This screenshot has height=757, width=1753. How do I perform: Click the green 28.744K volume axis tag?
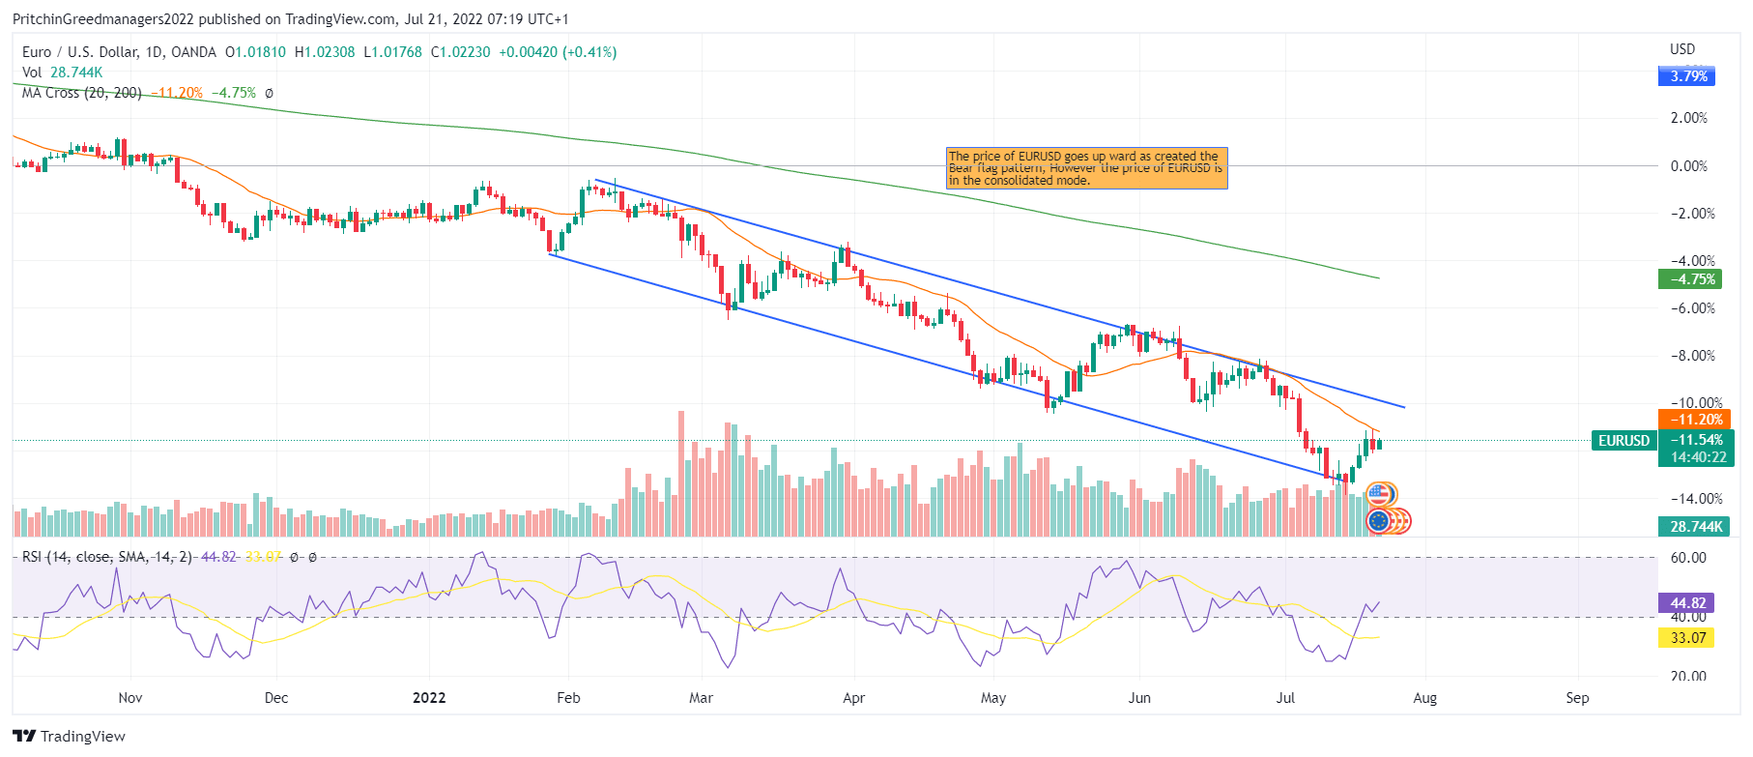coord(1694,527)
